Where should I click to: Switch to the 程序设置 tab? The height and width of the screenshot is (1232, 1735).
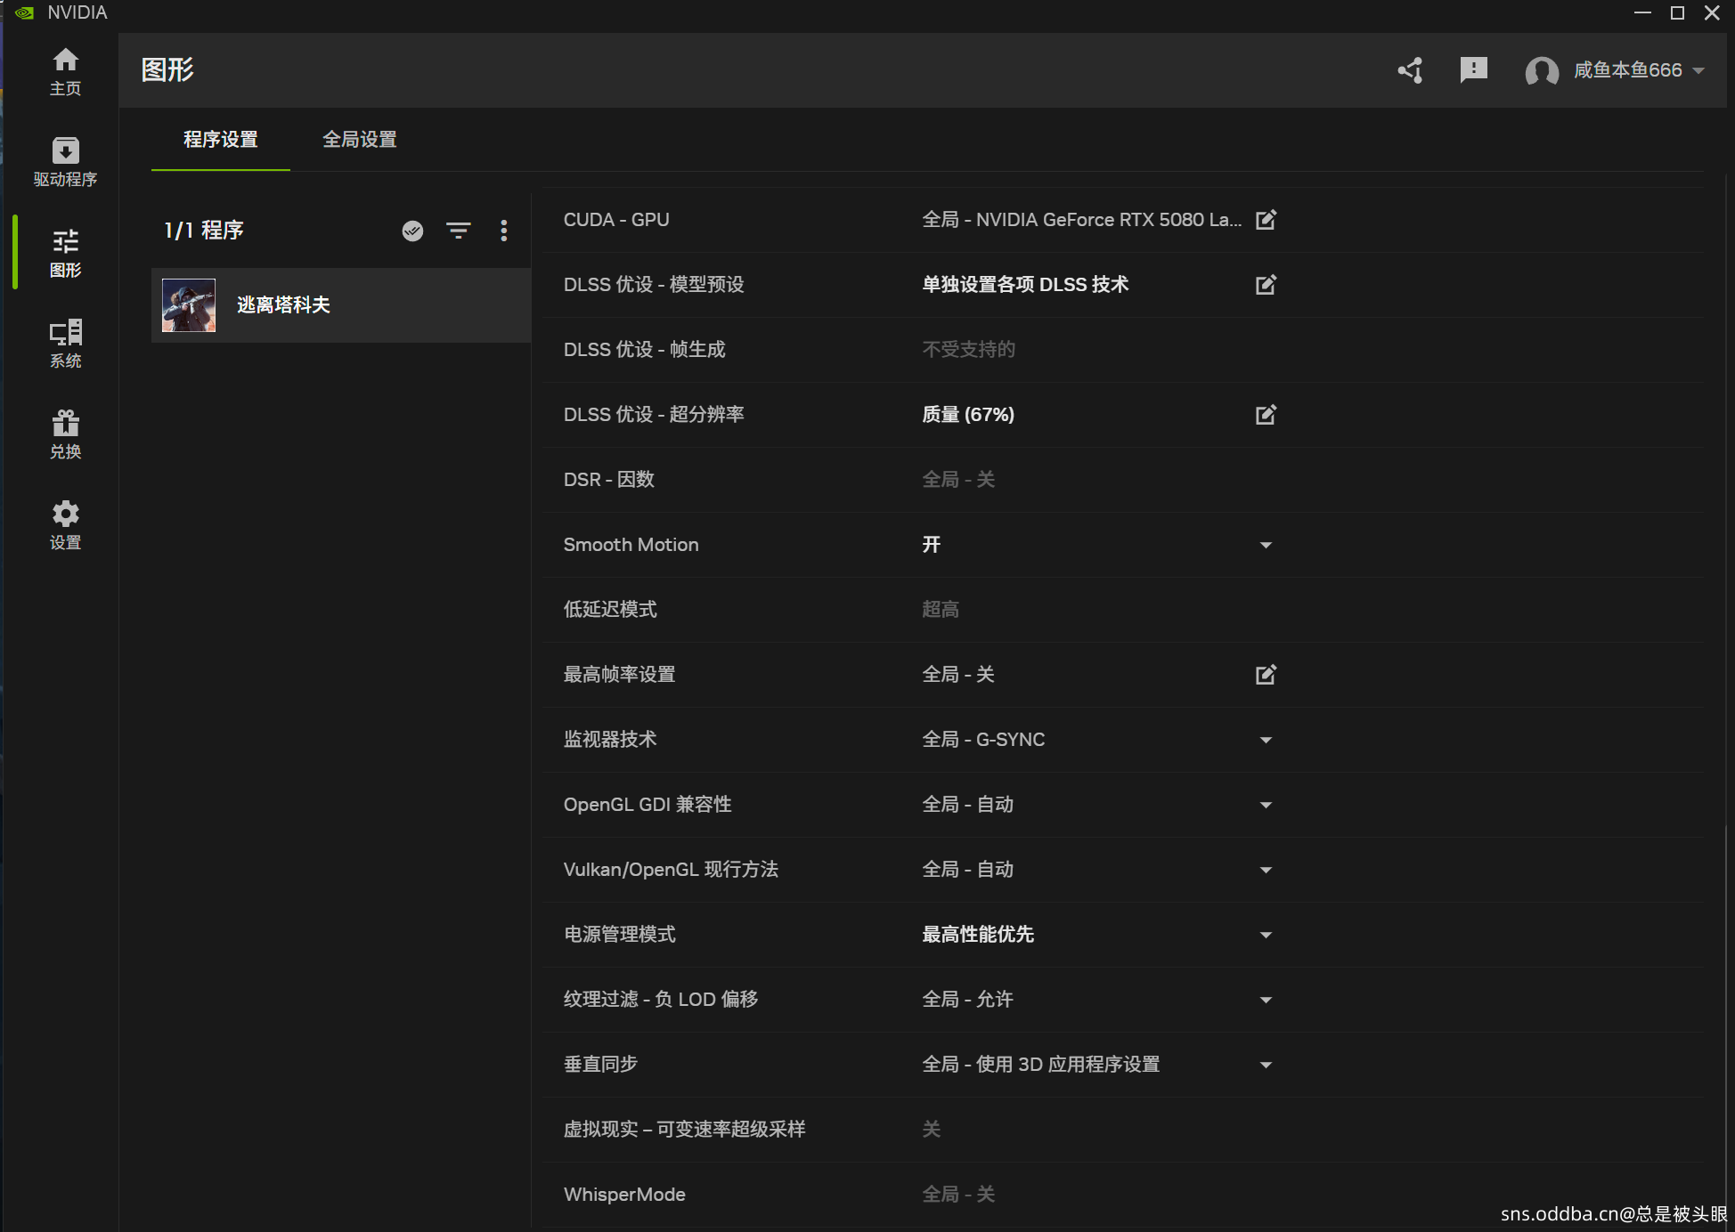pyautogui.click(x=220, y=140)
